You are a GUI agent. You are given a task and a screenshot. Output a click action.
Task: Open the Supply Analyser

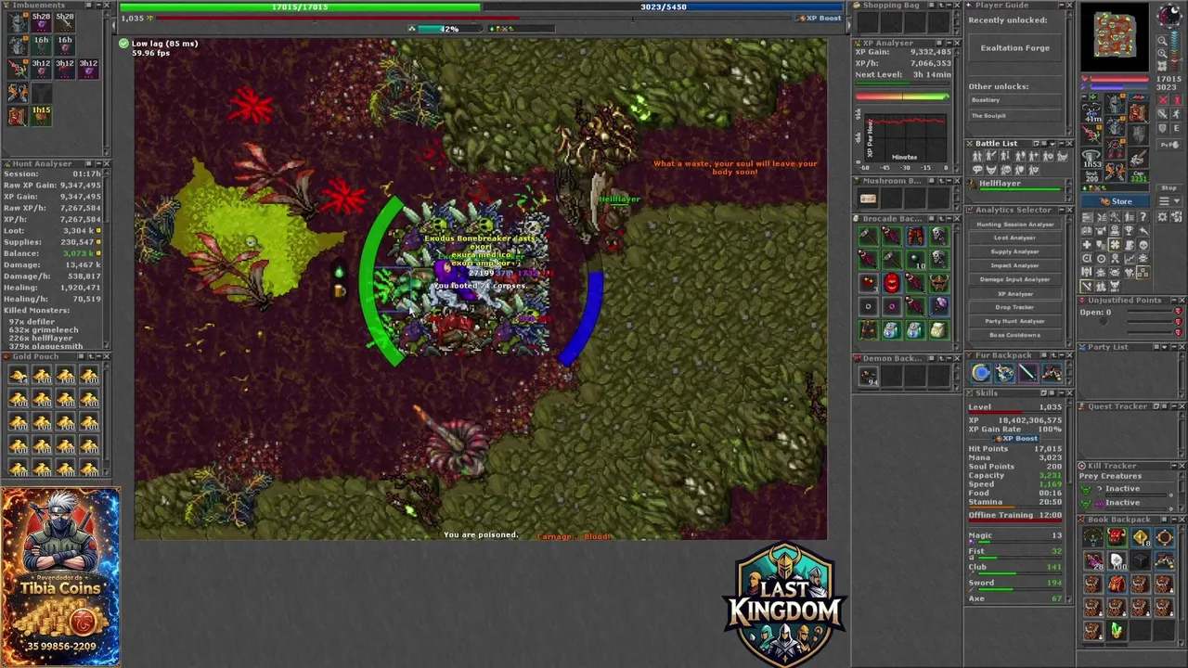pyautogui.click(x=1014, y=251)
